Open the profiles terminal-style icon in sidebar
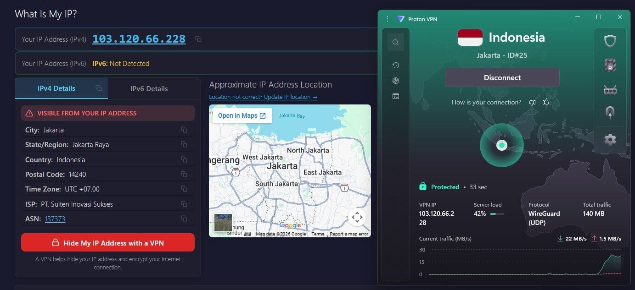 click(395, 96)
